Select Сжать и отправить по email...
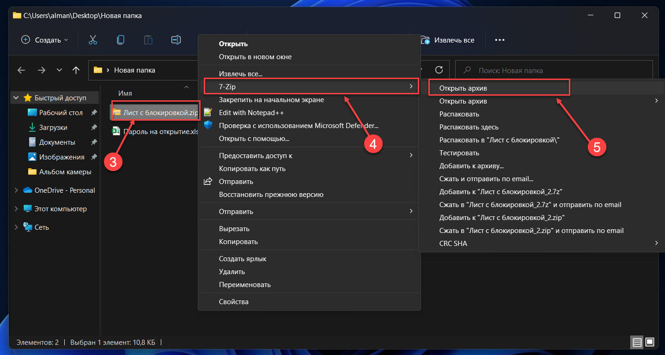This screenshot has height=355, width=665. 542,178
